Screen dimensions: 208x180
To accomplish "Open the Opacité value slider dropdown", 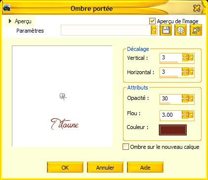I will [191, 98].
